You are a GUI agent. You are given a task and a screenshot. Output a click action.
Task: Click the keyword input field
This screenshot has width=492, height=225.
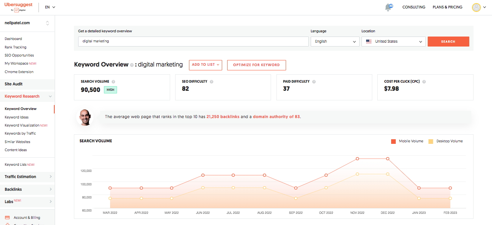click(193, 42)
